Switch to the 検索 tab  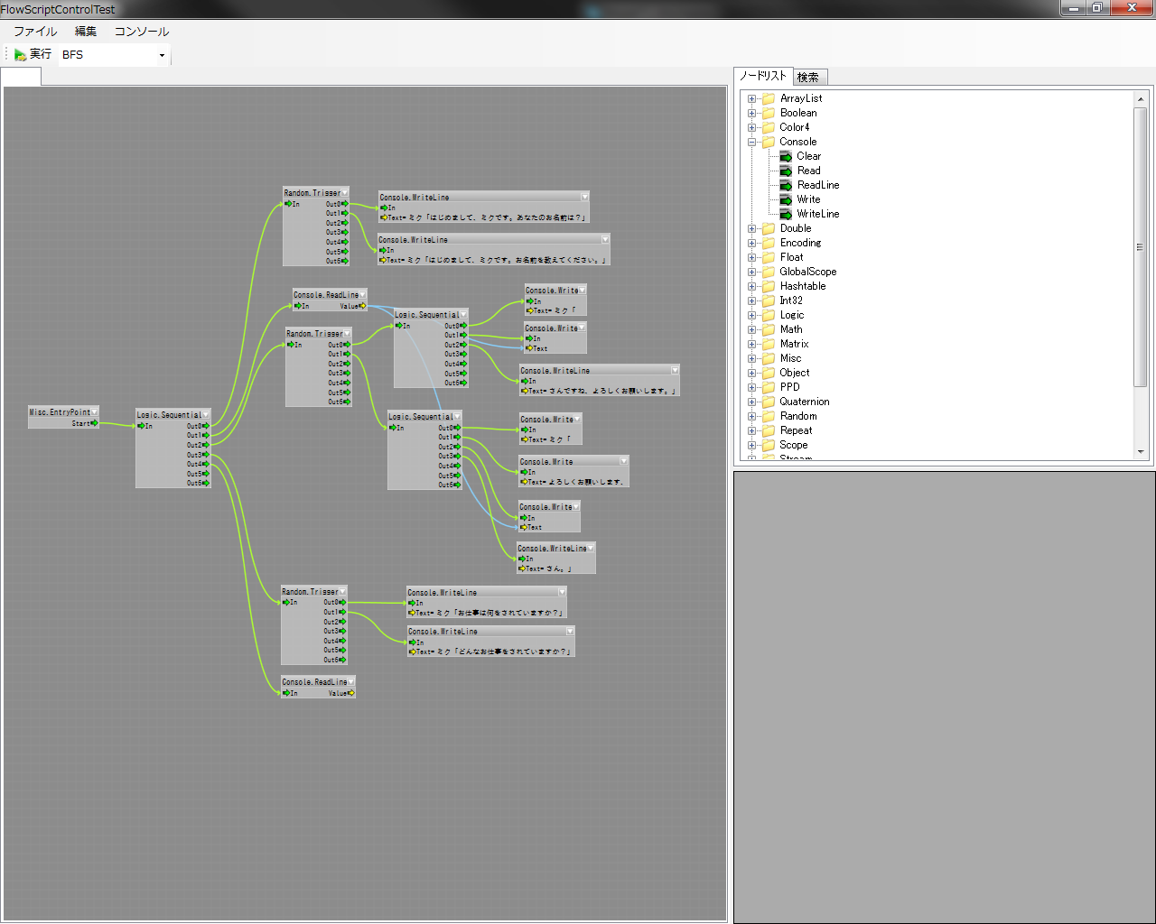pos(808,78)
